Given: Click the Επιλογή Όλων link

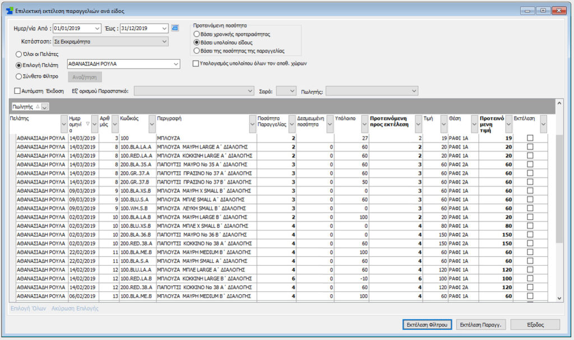Looking at the screenshot, I should click(28, 309).
